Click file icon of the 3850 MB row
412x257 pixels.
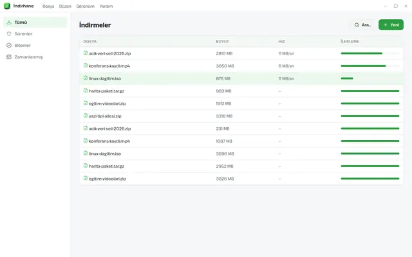pos(86,66)
